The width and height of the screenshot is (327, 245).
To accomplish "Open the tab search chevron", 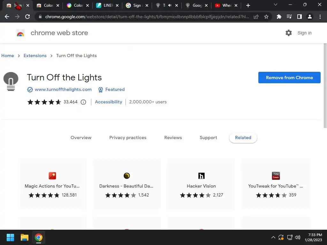I will pos(276,4).
